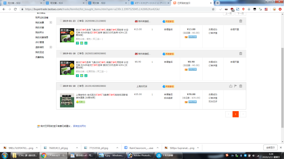
Task: Click the flag icon on the 2019-01-10 order
Action: click(x=235, y=86)
